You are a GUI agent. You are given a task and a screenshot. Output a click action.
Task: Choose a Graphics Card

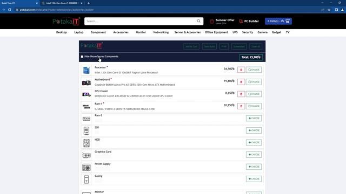(254, 155)
